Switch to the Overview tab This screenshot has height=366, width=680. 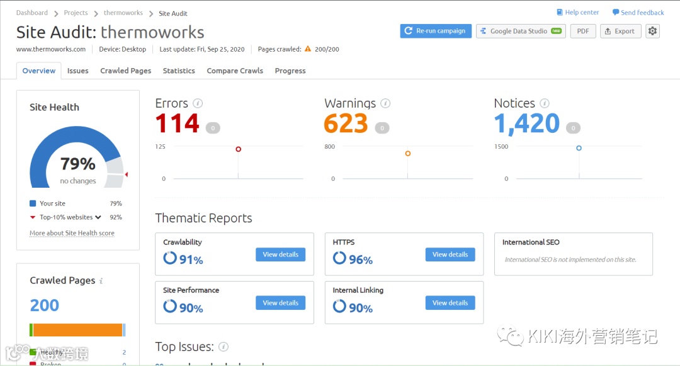[39, 71]
